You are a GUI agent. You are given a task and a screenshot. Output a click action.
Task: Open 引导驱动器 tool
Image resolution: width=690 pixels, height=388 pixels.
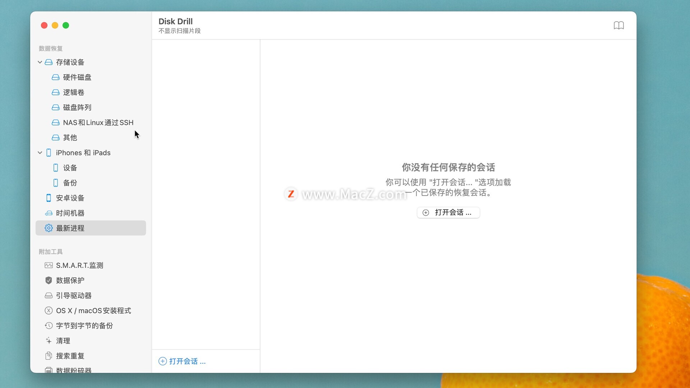[x=74, y=296]
